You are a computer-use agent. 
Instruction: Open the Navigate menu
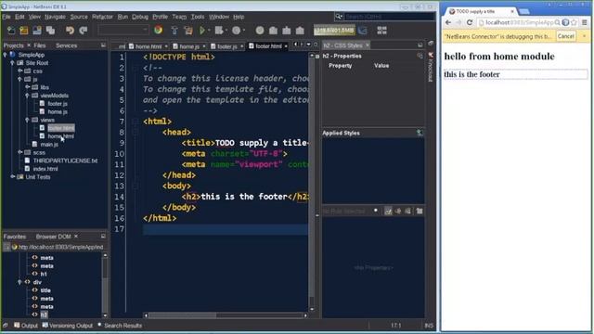tap(55, 17)
